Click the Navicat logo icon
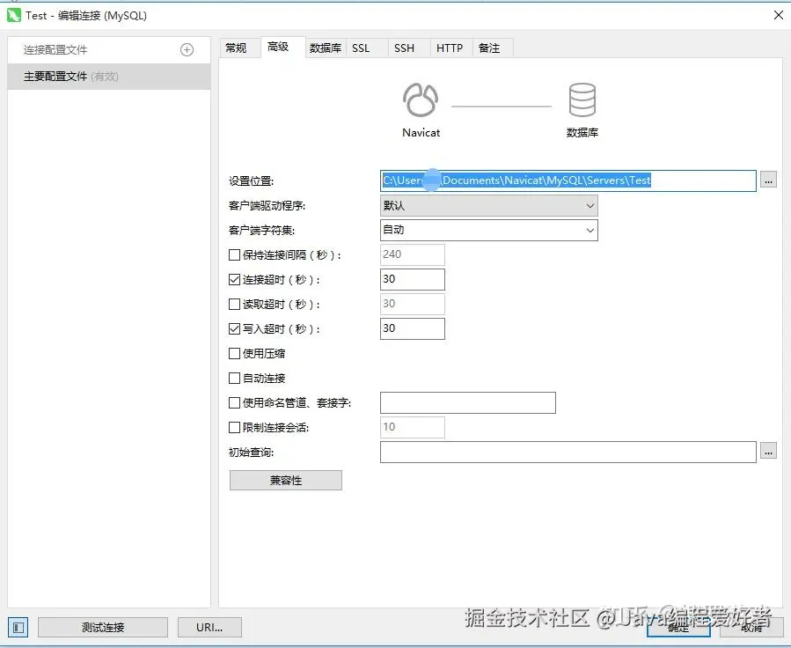Image resolution: width=791 pixels, height=648 pixels. [x=421, y=99]
